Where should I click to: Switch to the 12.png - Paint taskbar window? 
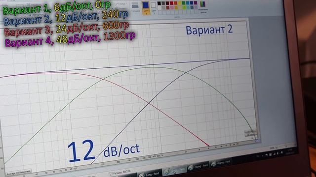pyautogui.click(x=174, y=171)
